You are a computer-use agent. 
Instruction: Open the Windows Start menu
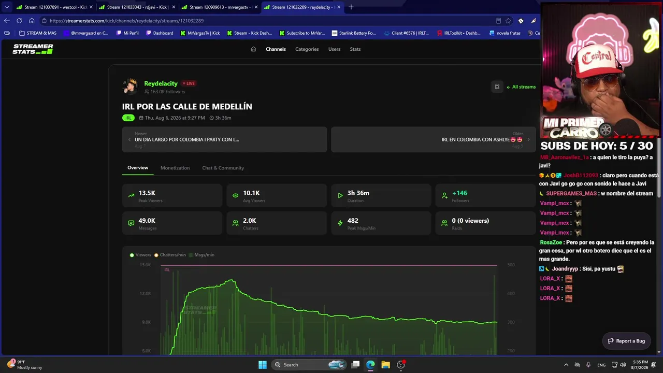tap(263, 365)
